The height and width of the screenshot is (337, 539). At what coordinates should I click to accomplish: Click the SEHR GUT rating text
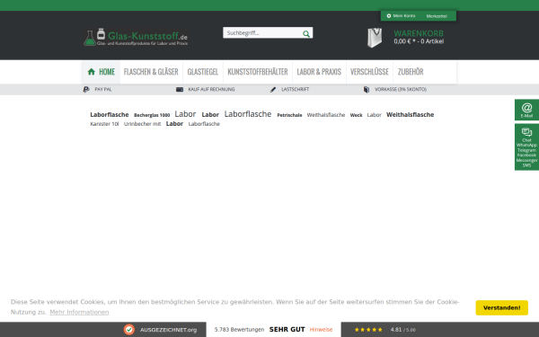[287, 330]
